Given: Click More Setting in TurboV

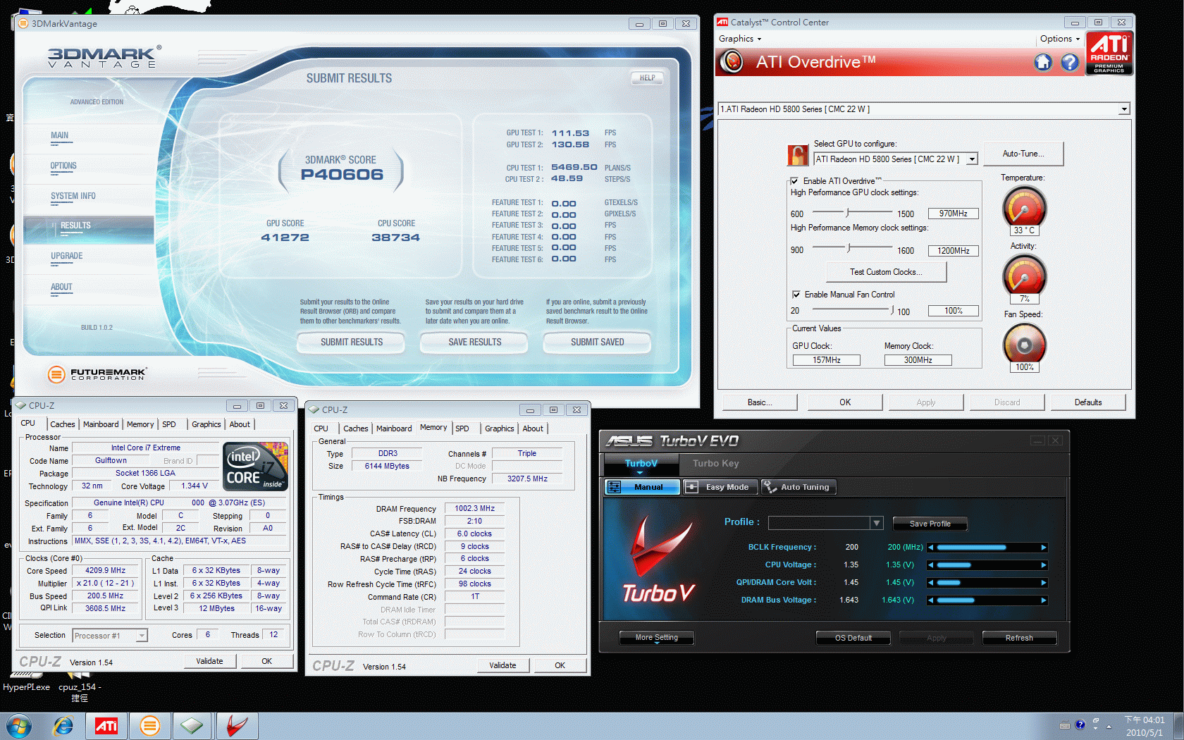Looking at the screenshot, I should tap(657, 638).
